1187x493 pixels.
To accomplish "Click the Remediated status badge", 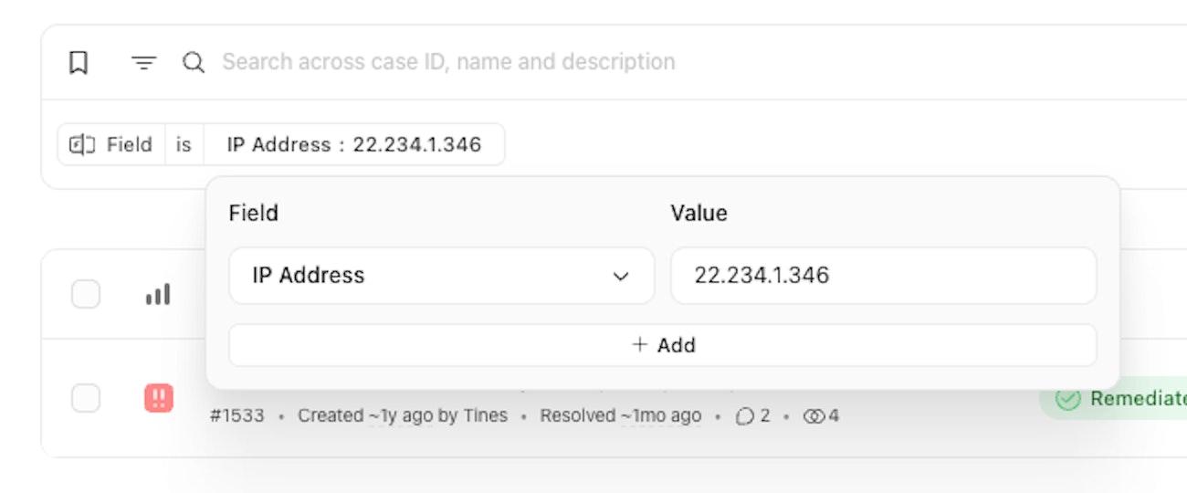I will click(x=1114, y=398).
